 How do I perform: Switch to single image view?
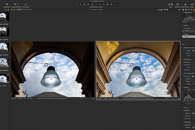[14, 9]
